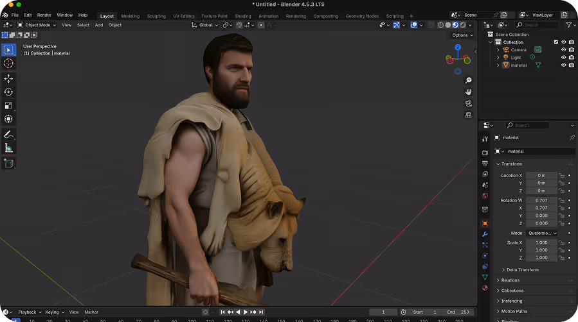This screenshot has height=322, width=578.
Task: Select the Annotate tool
Action: coord(8,135)
